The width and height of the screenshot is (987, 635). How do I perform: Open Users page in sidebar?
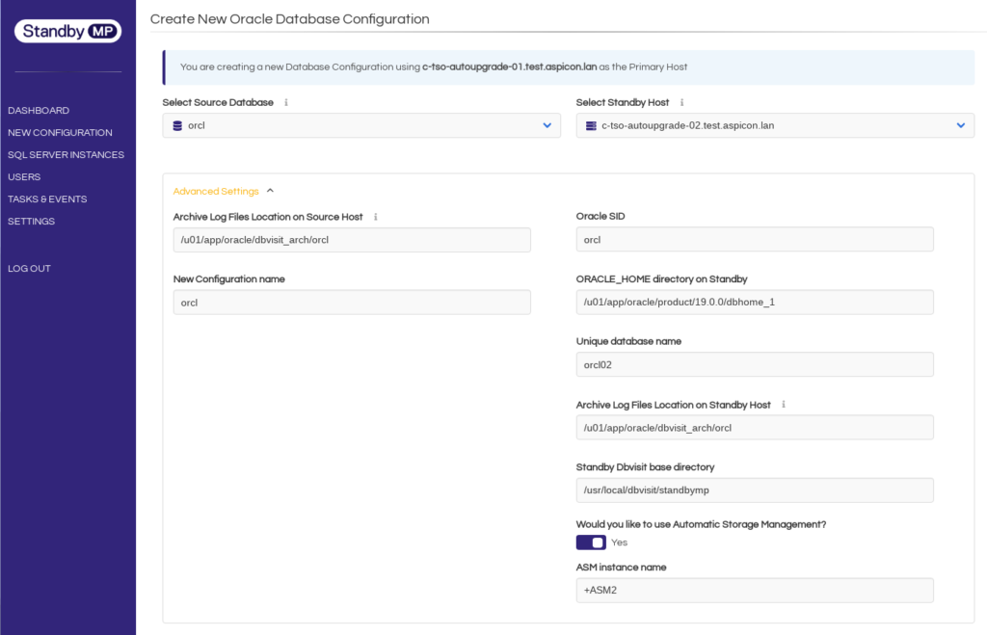24,177
